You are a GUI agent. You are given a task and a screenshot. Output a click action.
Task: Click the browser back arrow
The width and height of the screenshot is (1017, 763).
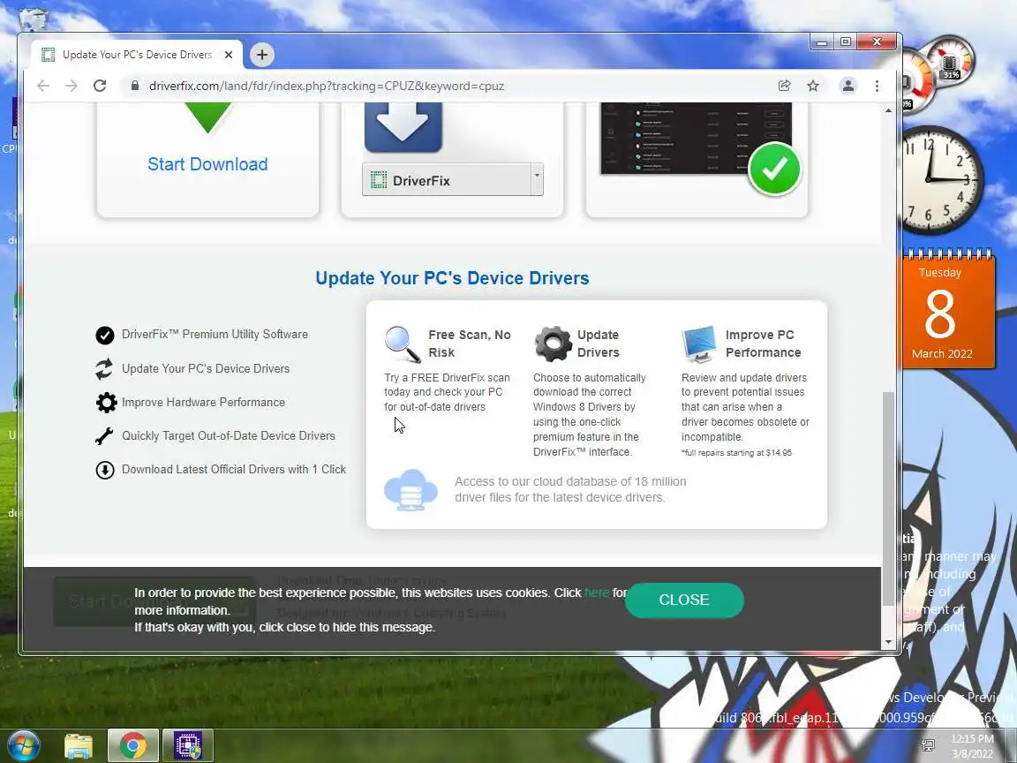tap(43, 86)
